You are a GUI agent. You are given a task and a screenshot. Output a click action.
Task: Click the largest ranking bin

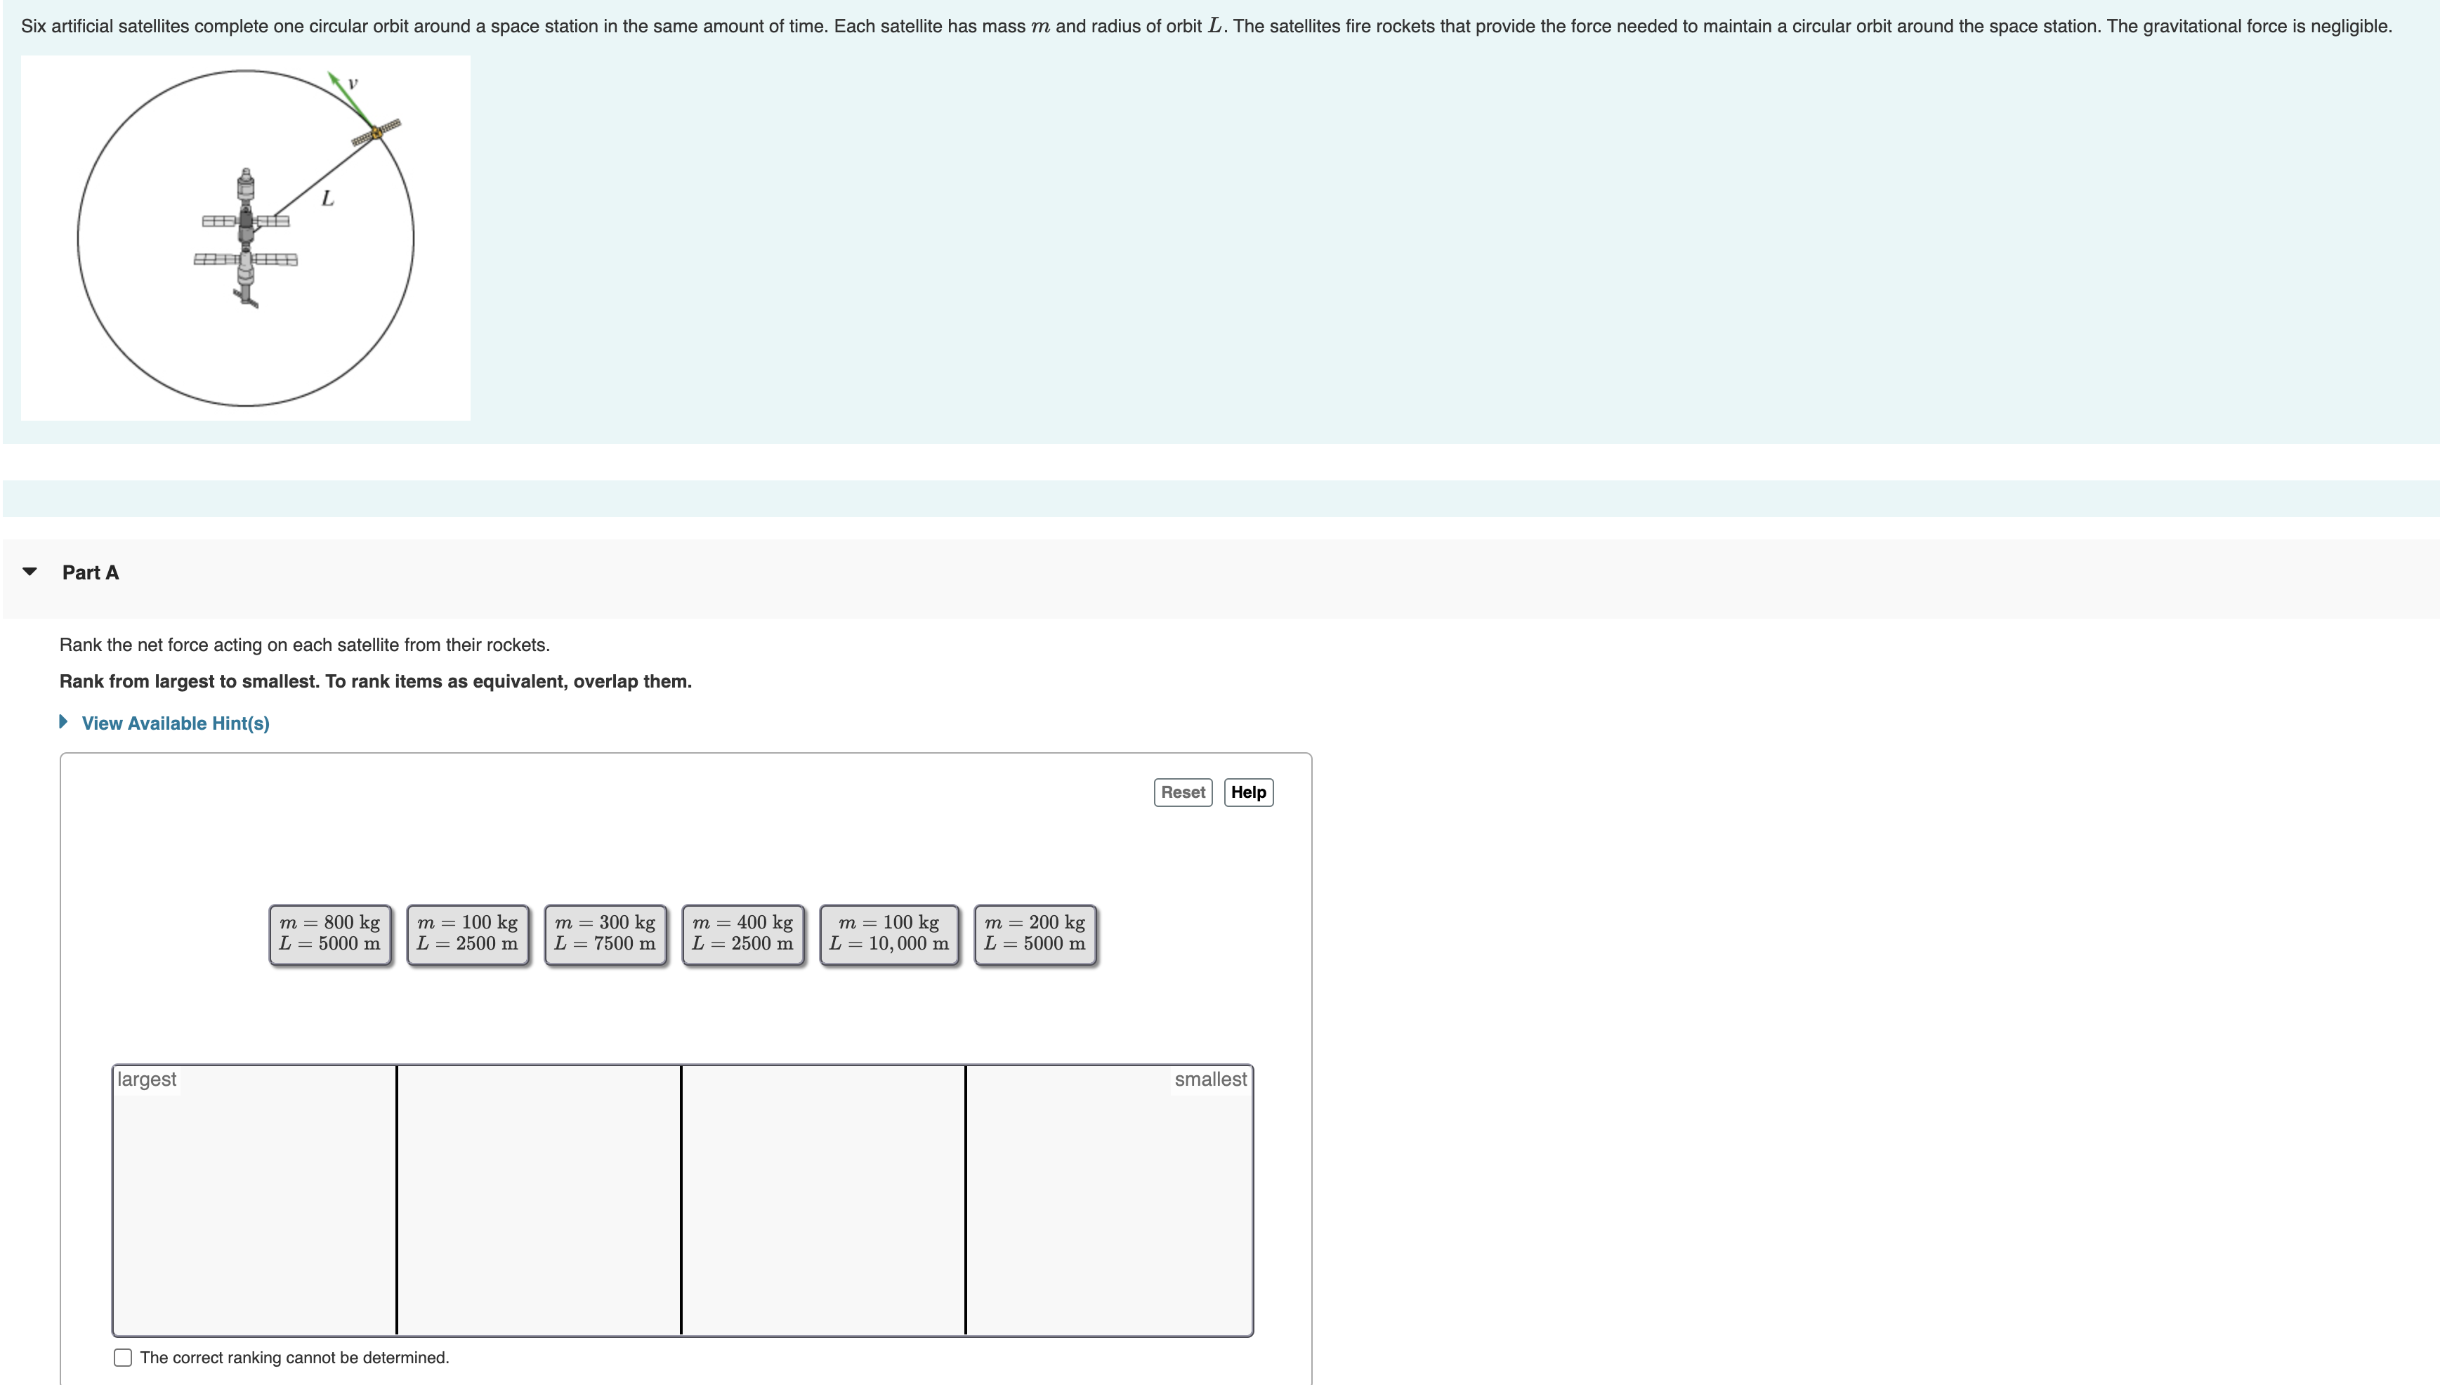254,1200
